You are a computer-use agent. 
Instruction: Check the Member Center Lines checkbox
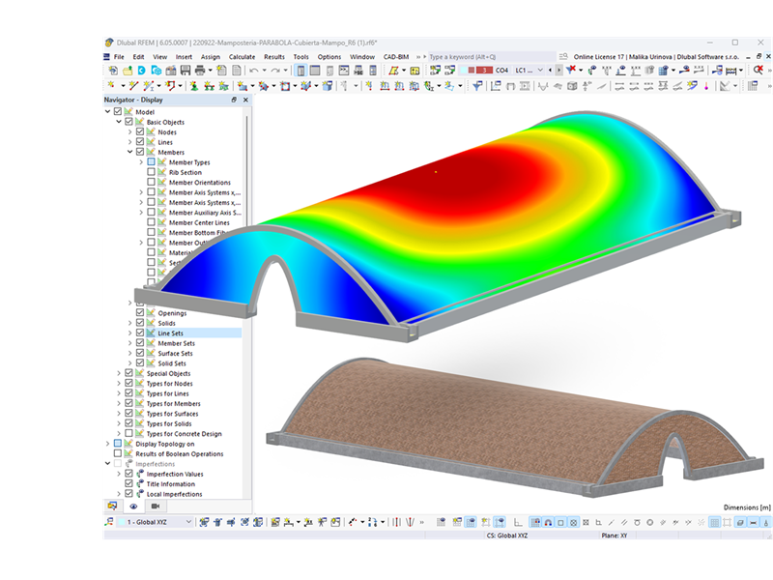tap(151, 222)
